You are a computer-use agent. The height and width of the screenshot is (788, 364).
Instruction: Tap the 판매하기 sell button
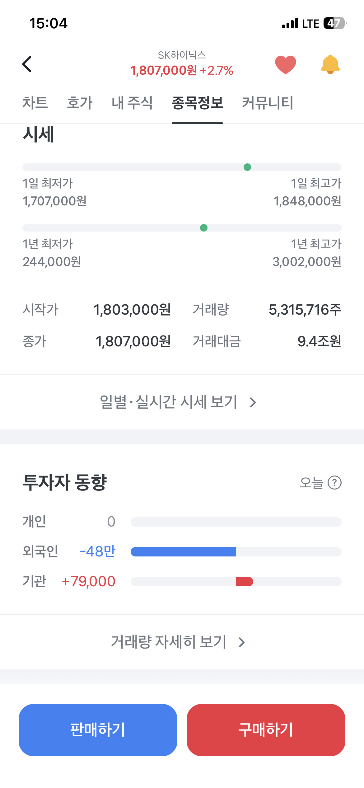tap(98, 730)
